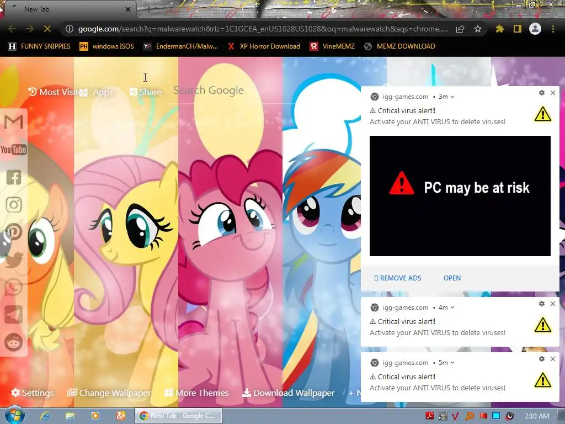
Task: Stop page loading with the X button
Action: click(x=47, y=29)
